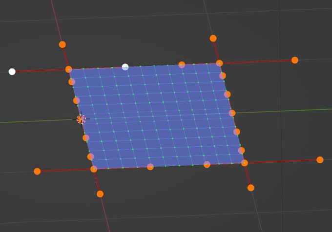This screenshot has width=332, height=232.
Task: Select orange control point at surface's bottom-right corner
Action: point(244,163)
